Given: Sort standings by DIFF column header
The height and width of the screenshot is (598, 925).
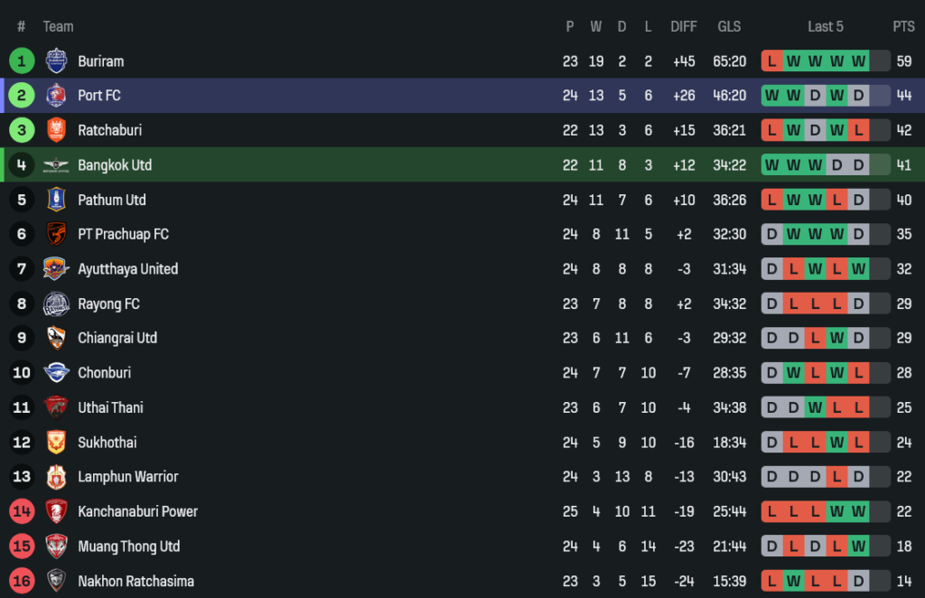Looking at the screenshot, I should [x=684, y=26].
